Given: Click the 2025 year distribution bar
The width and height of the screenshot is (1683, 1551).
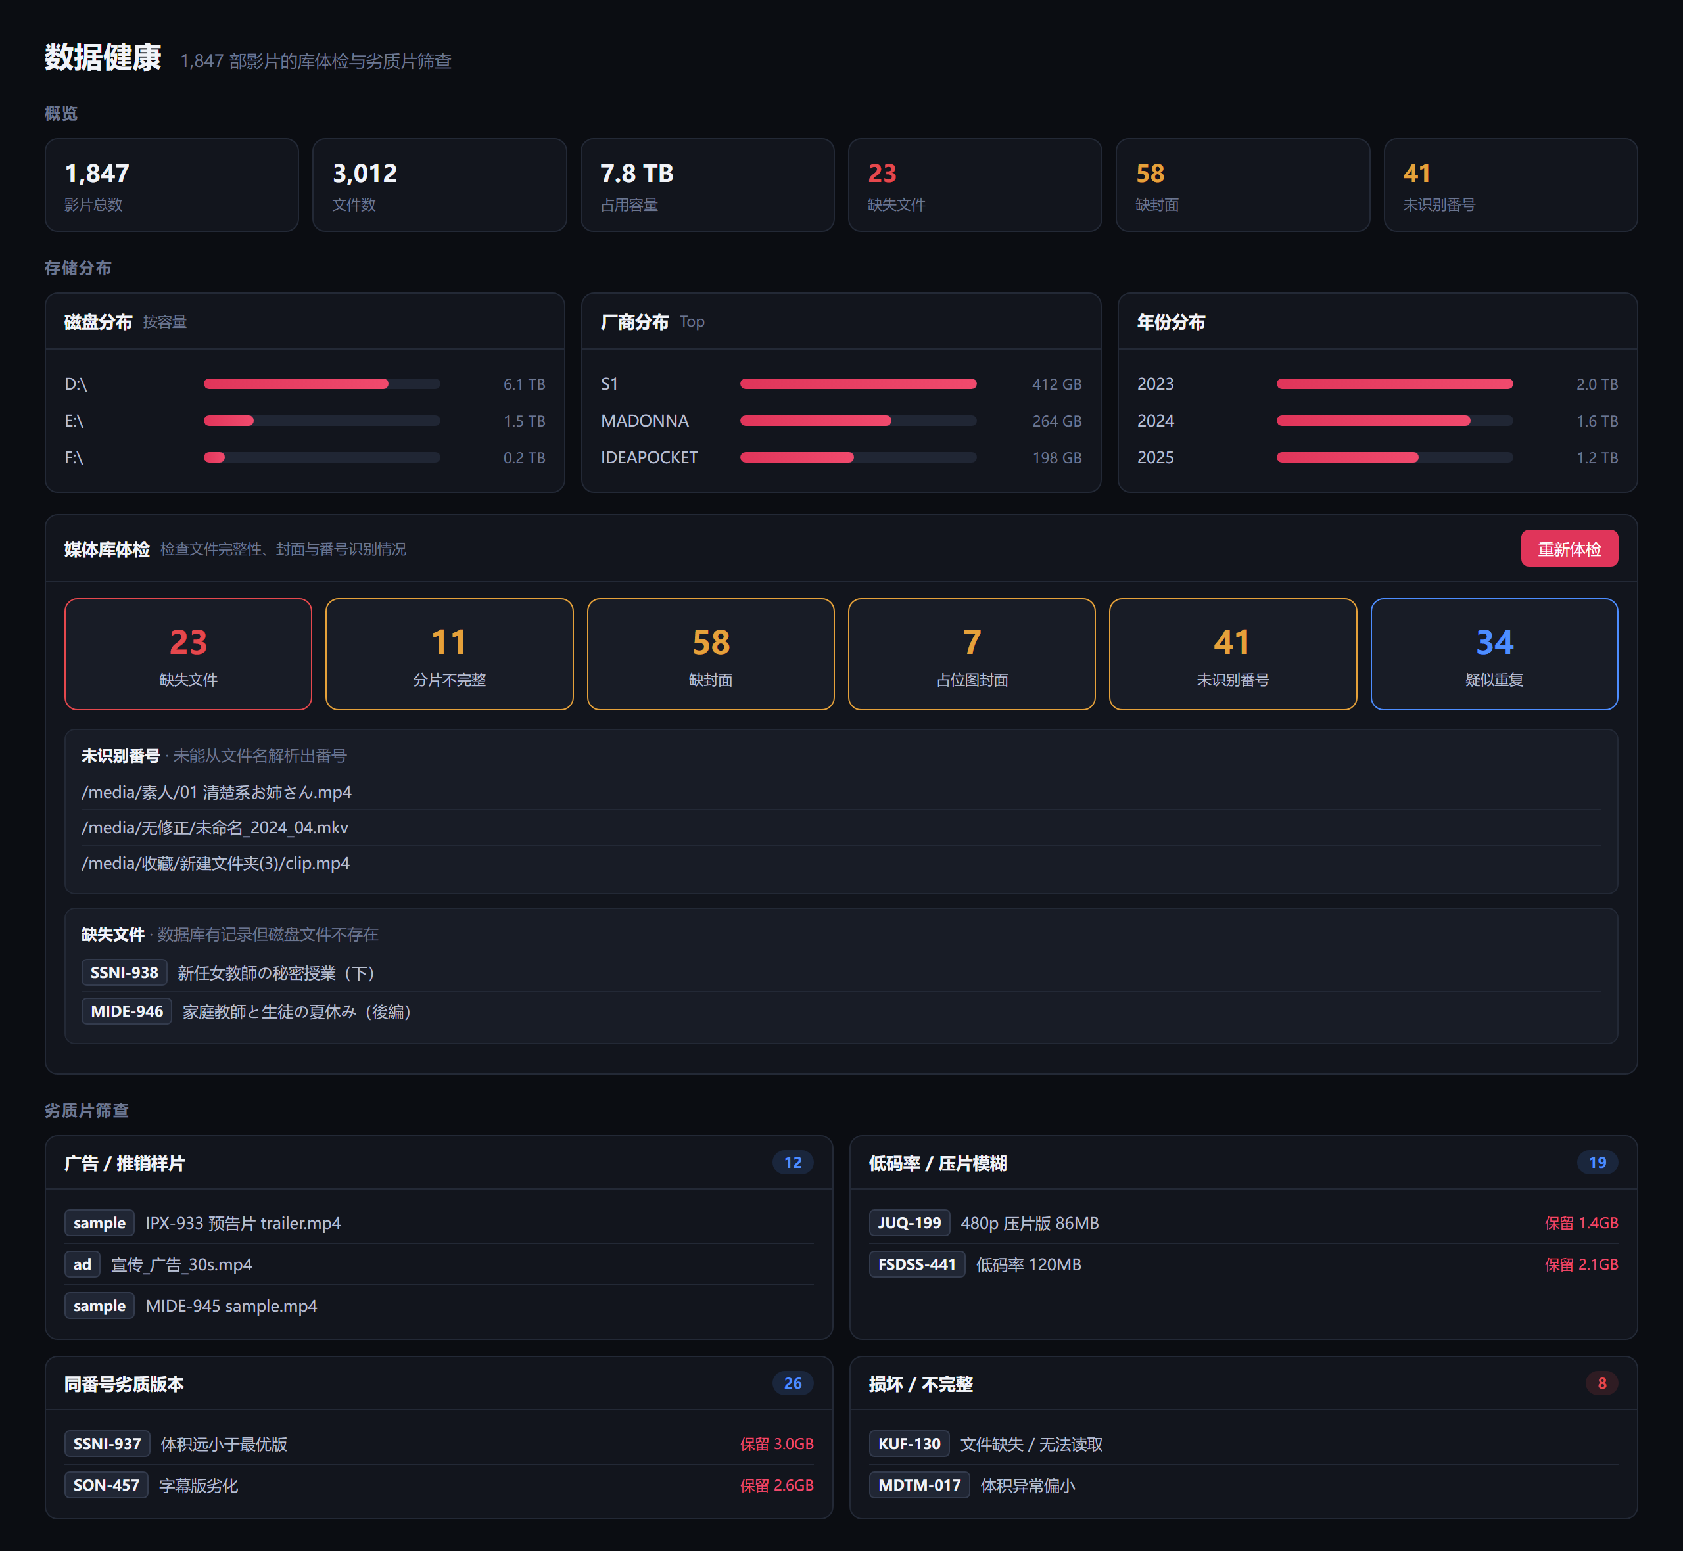Looking at the screenshot, I should (x=1394, y=458).
